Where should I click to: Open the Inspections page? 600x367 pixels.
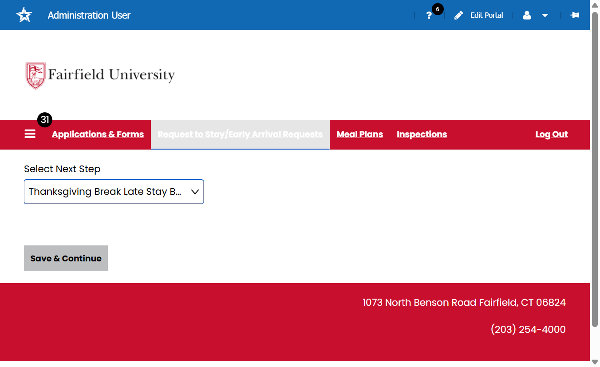pos(422,134)
